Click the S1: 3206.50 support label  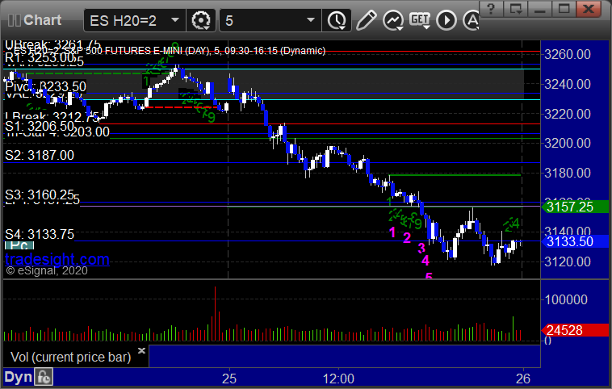click(x=39, y=126)
